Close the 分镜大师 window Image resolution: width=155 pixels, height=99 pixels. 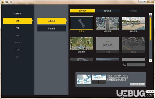(150, 2)
